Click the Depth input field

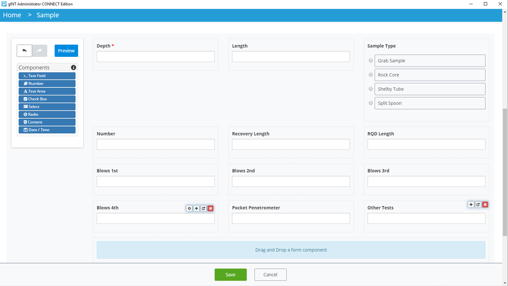click(x=156, y=57)
